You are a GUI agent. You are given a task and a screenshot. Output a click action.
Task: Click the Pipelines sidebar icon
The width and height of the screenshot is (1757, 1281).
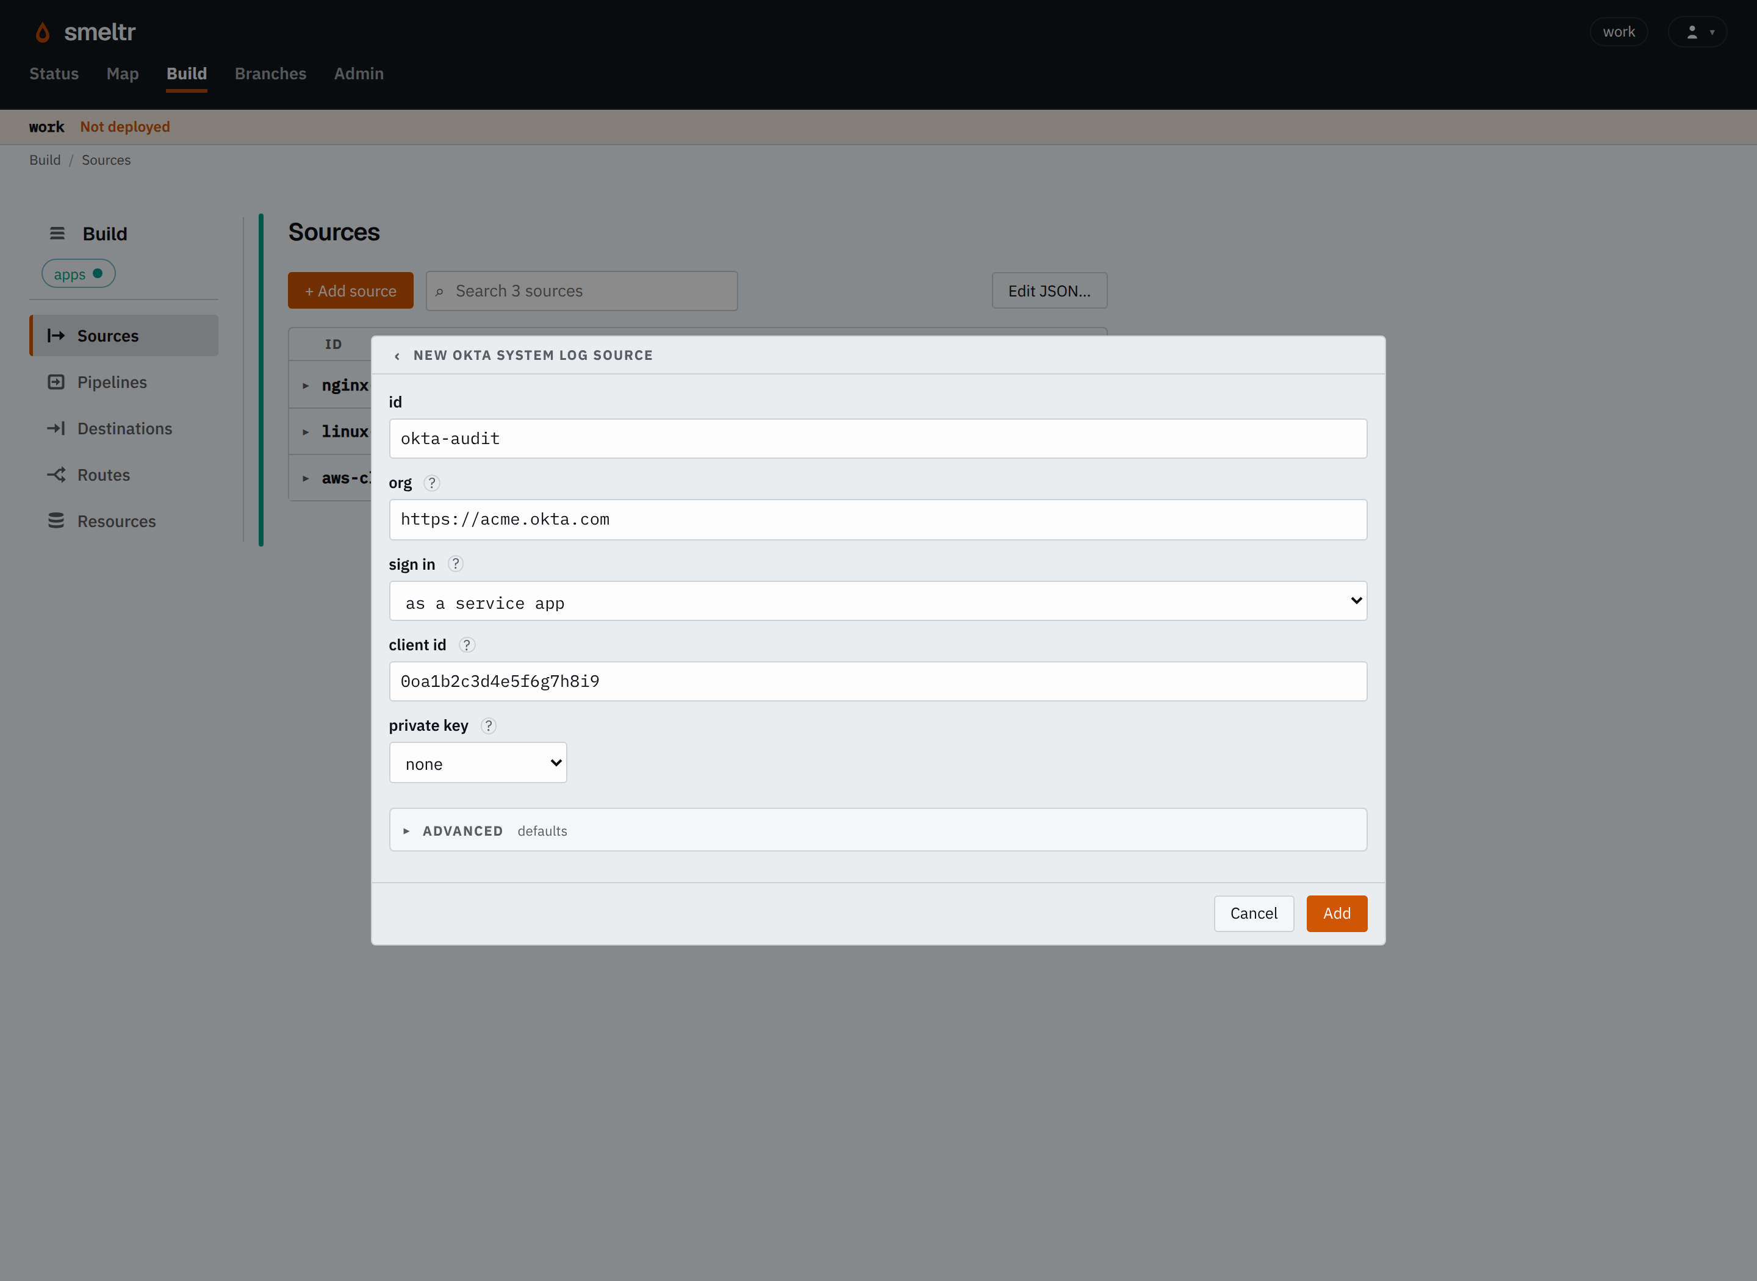point(56,382)
